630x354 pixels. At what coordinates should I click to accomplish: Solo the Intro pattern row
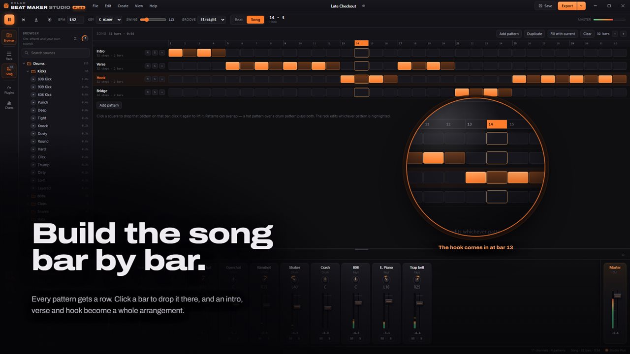click(154, 53)
